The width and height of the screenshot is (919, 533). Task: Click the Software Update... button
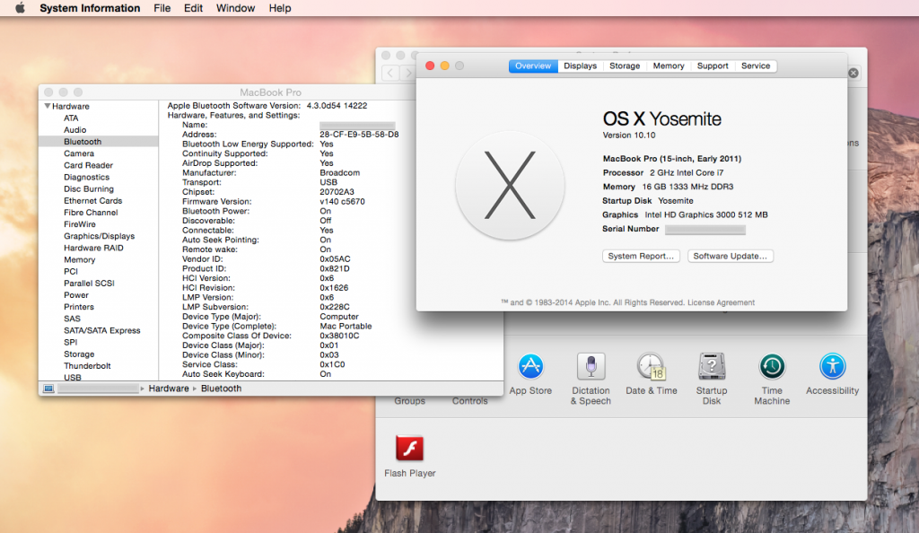[730, 256]
